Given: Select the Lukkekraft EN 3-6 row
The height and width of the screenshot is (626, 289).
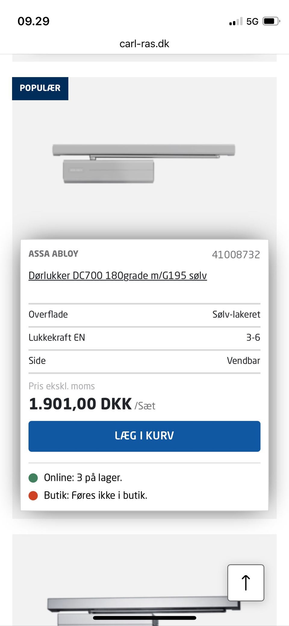Looking at the screenshot, I should [144, 338].
